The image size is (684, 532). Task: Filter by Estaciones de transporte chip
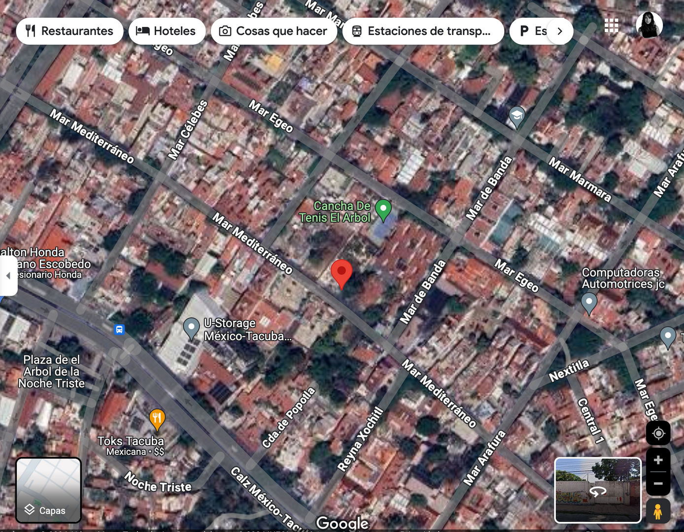tap(423, 31)
